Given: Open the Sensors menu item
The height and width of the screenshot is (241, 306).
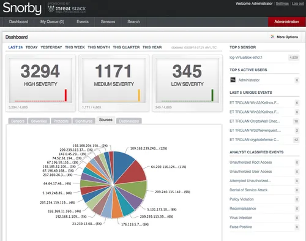Looking at the screenshot, I should pyautogui.click(x=108, y=21).
